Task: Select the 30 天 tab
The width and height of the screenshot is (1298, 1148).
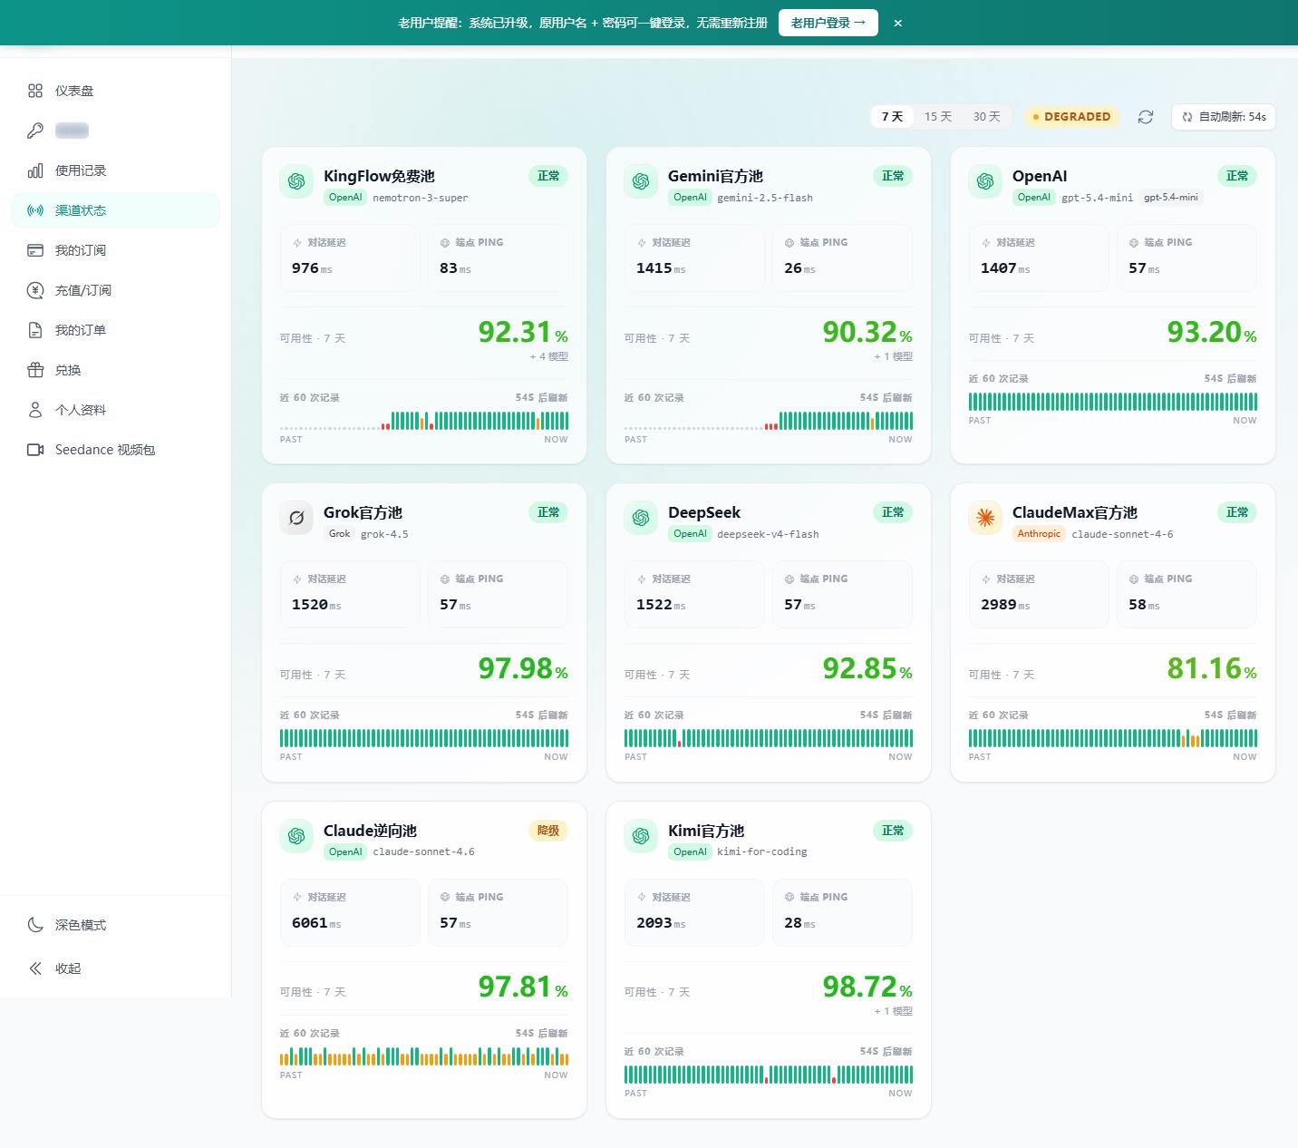Action: tap(987, 117)
